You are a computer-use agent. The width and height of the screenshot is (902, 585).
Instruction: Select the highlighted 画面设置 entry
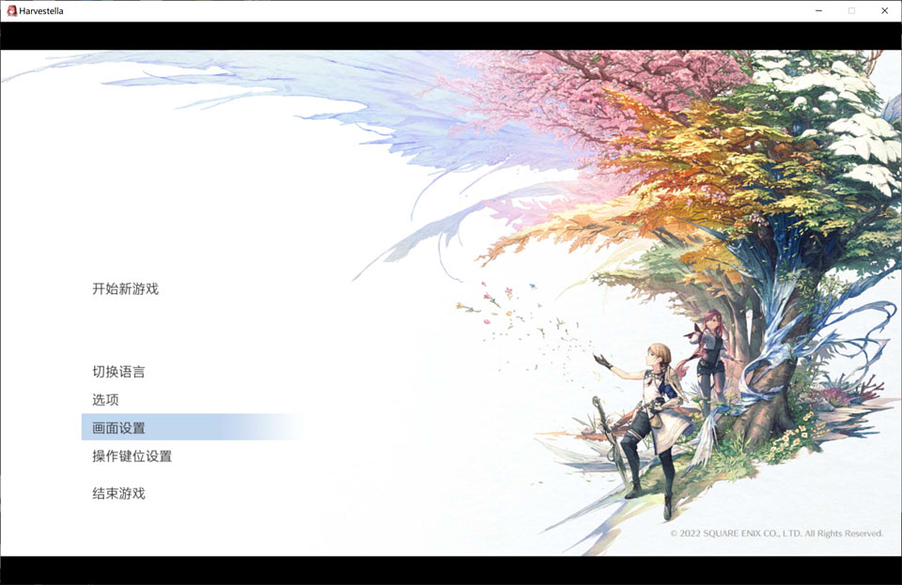click(x=193, y=427)
